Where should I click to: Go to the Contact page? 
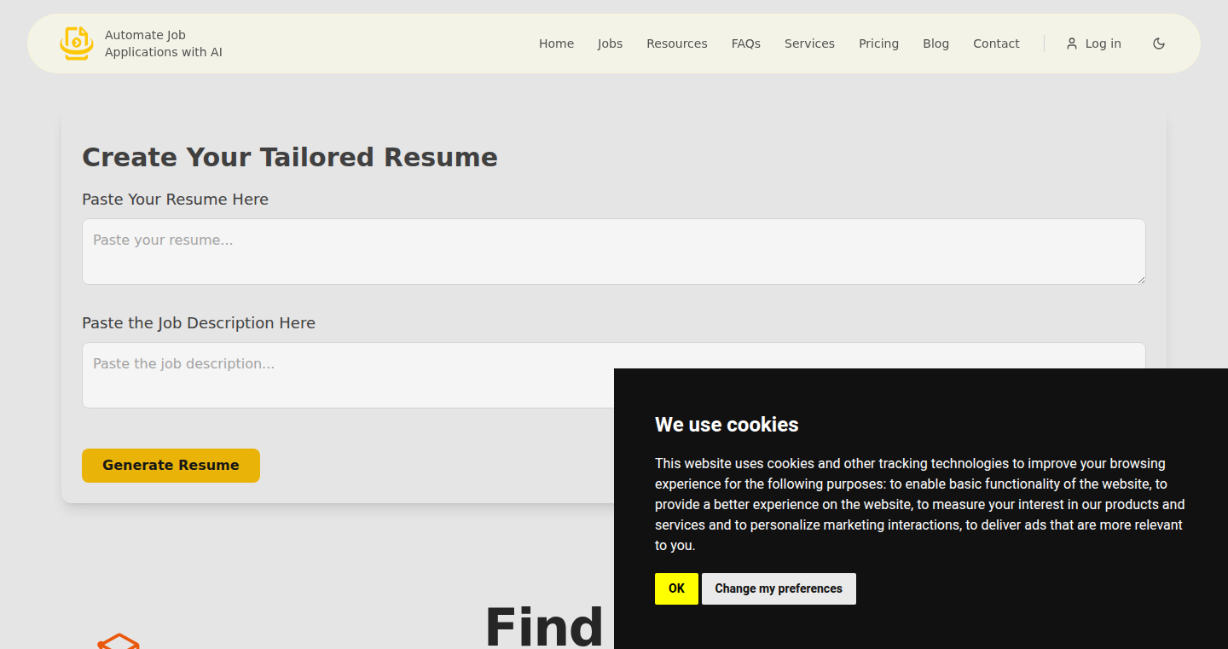pos(996,43)
